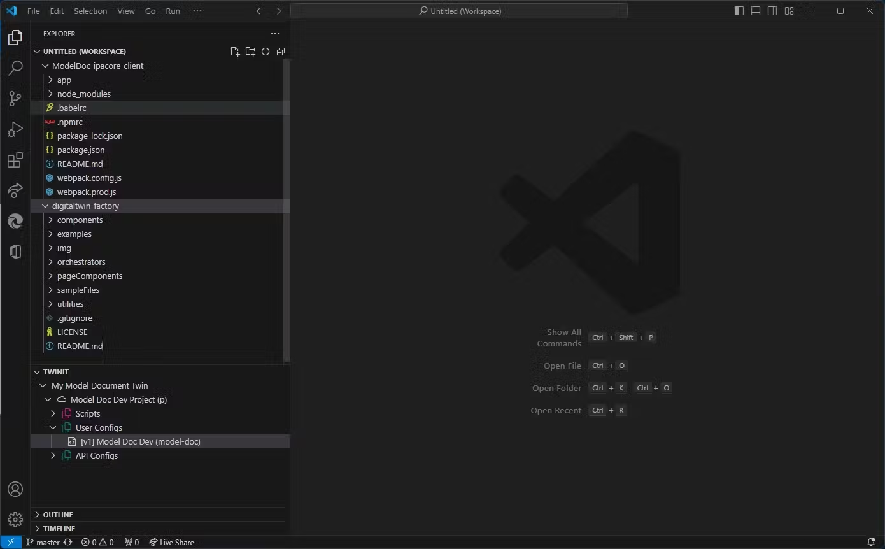Open the Search view icon
This screenshot has height=549, width=885.
click(x=15, y=68)
